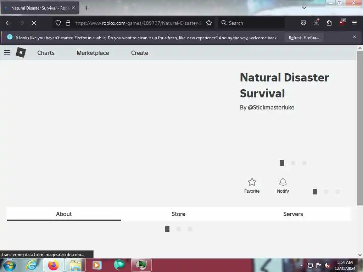Click the scrollbar up arrow

(360, 48)
